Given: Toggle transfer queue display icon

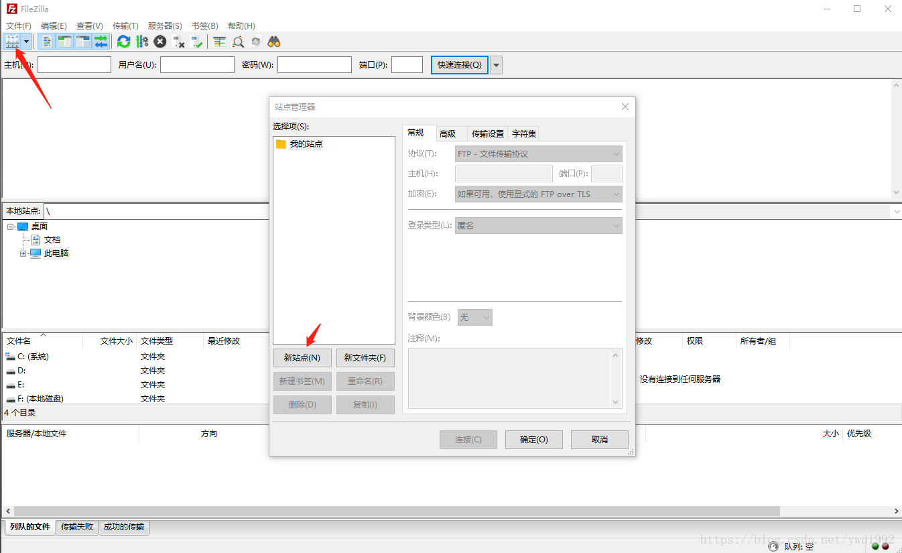Looking at the screenshot, I should click(101, 42).
